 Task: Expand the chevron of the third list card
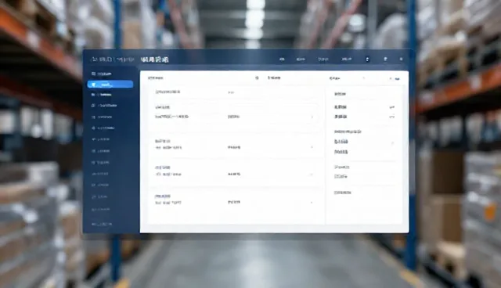pyautogui.click(x=312, y=175)
